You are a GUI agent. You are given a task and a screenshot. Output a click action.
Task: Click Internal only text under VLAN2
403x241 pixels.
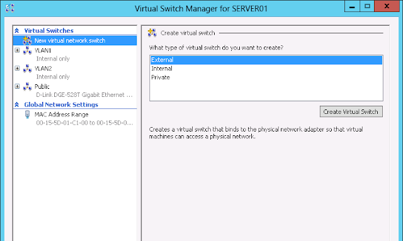[x=53, y=77]
